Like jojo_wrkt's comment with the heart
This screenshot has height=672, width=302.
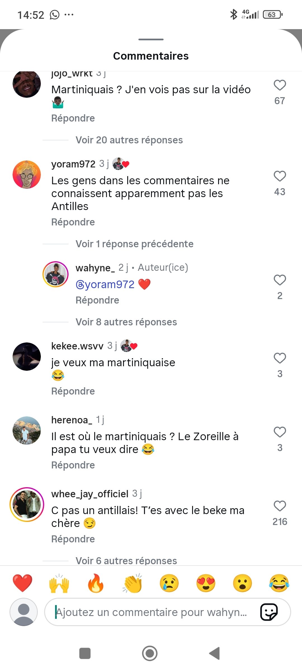[280, 85]
